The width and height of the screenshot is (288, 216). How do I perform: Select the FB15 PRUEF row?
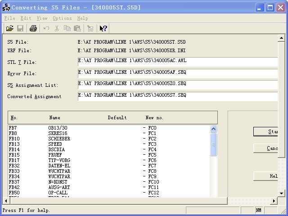[109, 155]
